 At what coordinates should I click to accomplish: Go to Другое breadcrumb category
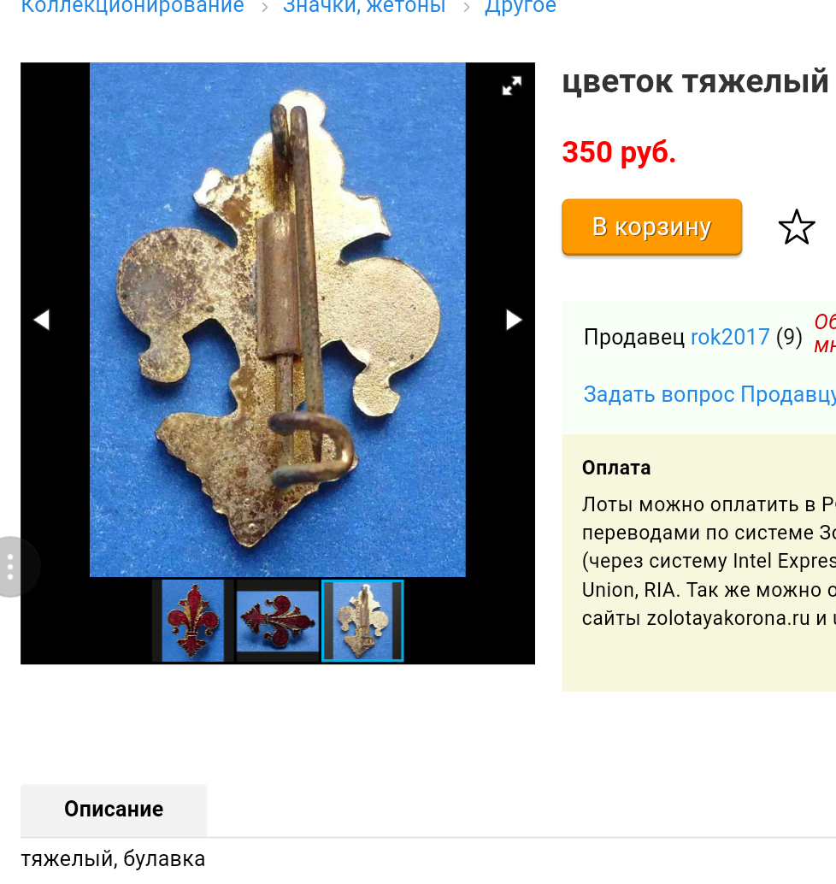coord(521,7)
